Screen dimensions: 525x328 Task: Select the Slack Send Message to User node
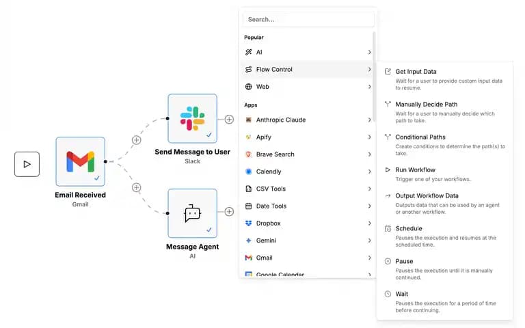pos(193,118)
